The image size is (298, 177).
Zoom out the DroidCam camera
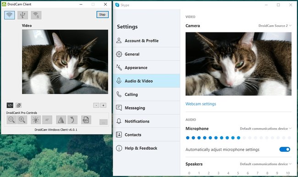coord(11,120)
